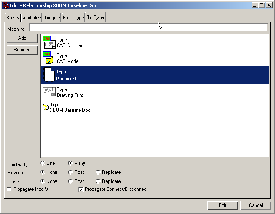Click the Cancel button
Viewport: 275px width, 214px height.
click(256, 205)
